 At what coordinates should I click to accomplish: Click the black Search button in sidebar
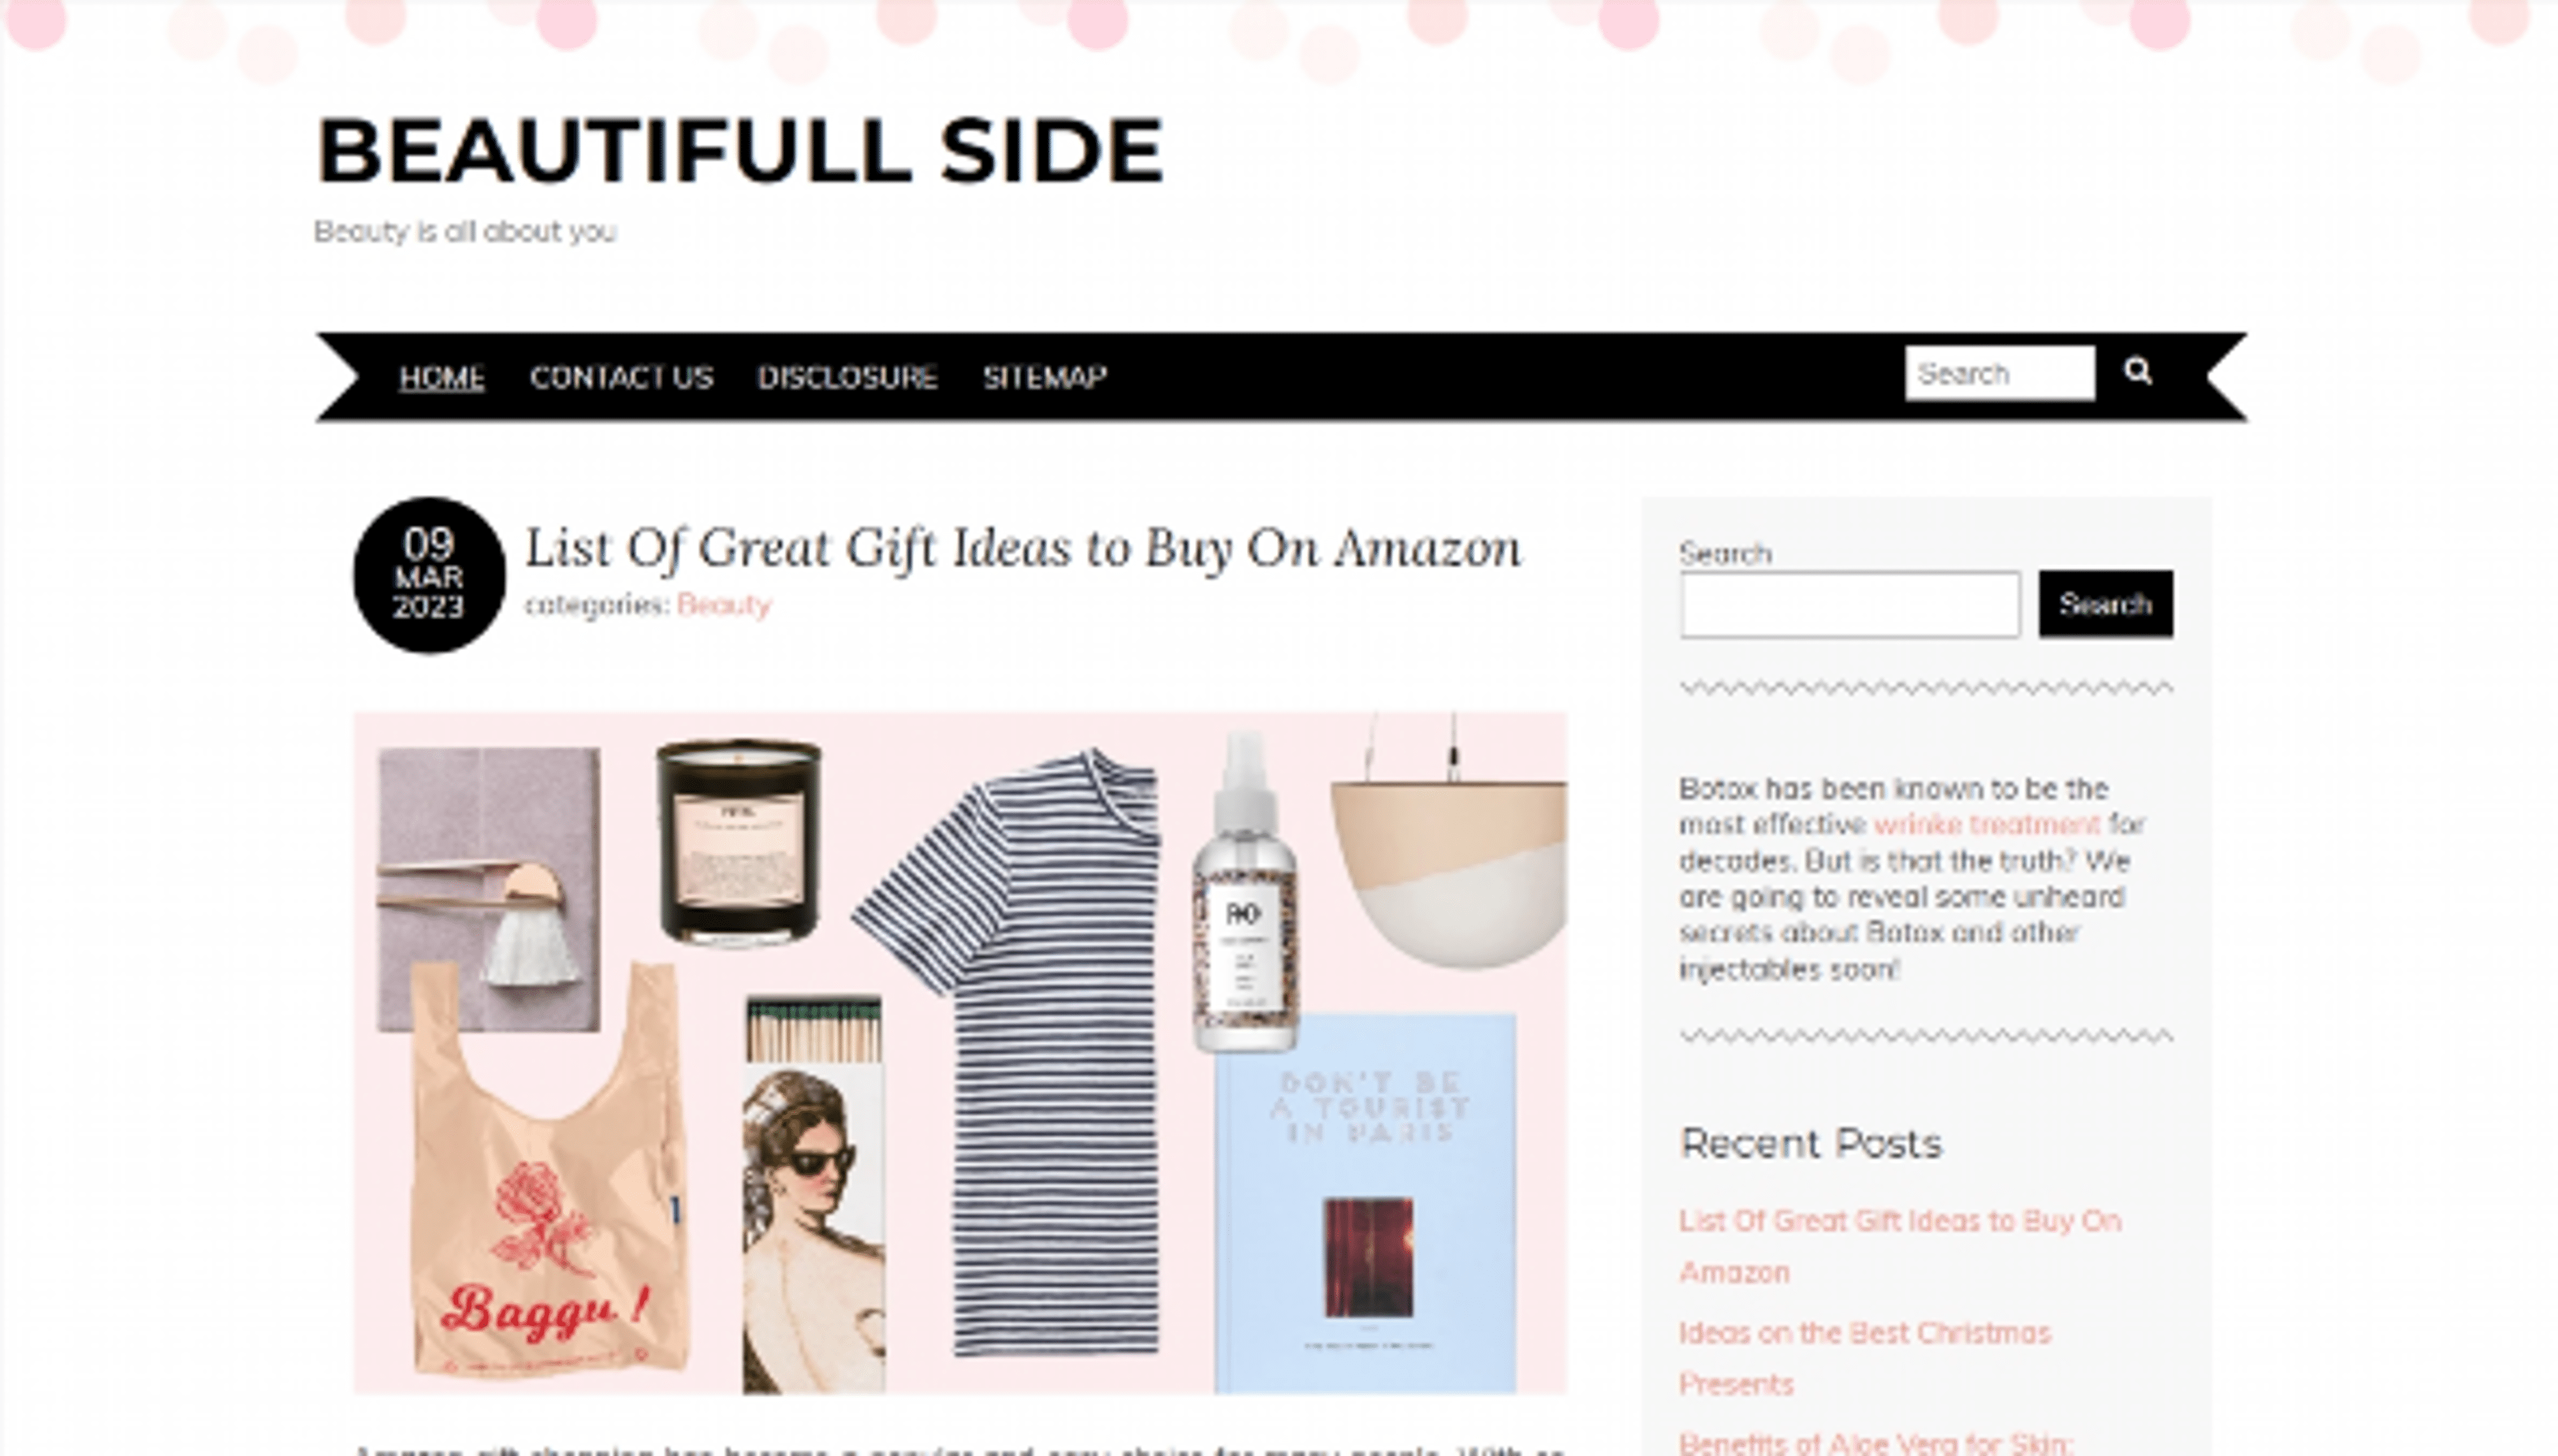(x=2105, y=604)
